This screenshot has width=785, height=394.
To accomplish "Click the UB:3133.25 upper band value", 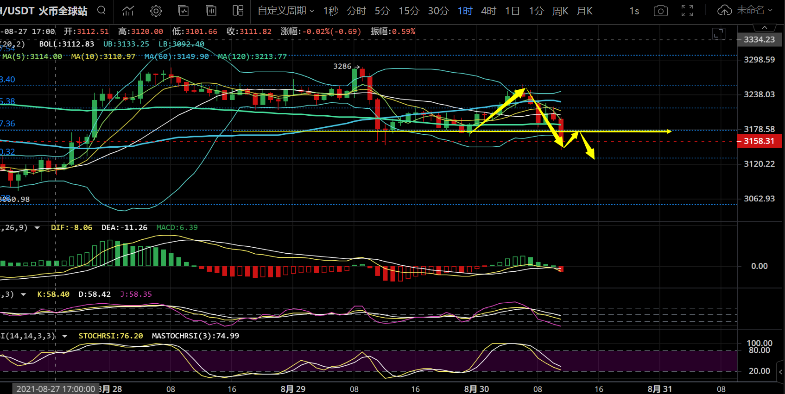I will [126, 44].
